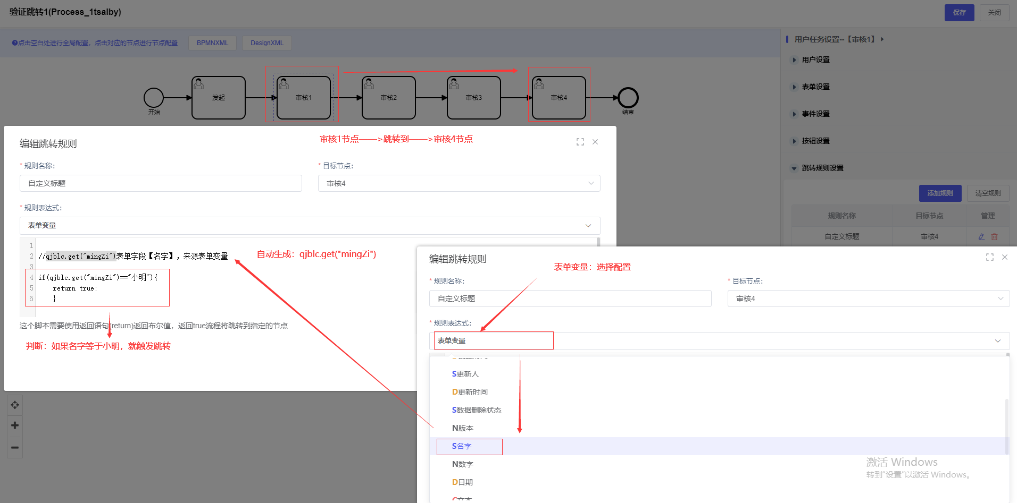Viewport: 1017px width, 503px height.
Task: Expand the 表单设置 section
Action: pos(815,87)
